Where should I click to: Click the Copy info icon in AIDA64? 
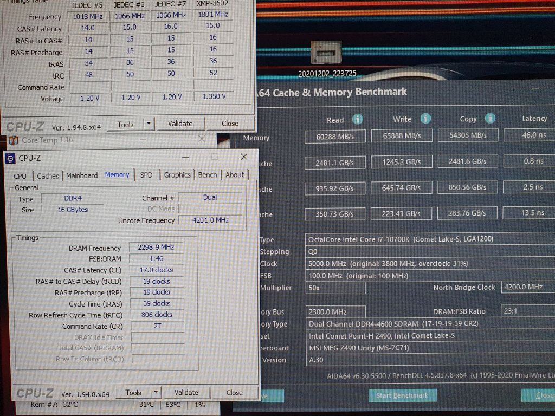[x=490, y=118]
